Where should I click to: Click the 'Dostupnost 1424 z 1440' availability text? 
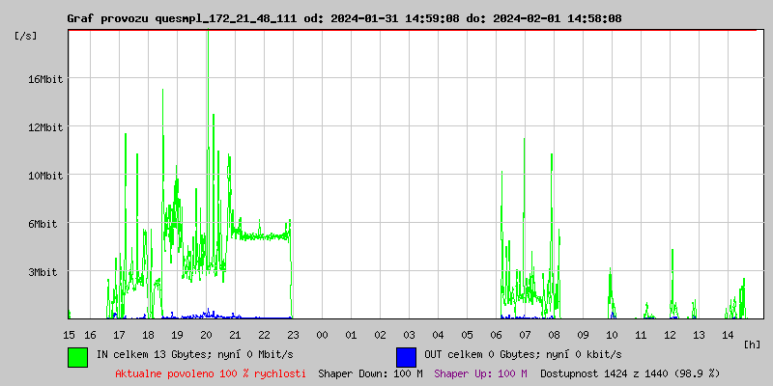pos(630,372)
